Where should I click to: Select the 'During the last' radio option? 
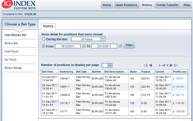[44, 39]
